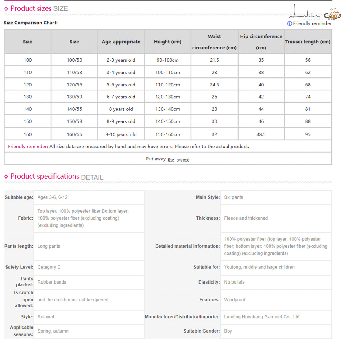347x339 pixels.
Task: Click the 'Product sizes' heading
Action: (x=31, y=8)
